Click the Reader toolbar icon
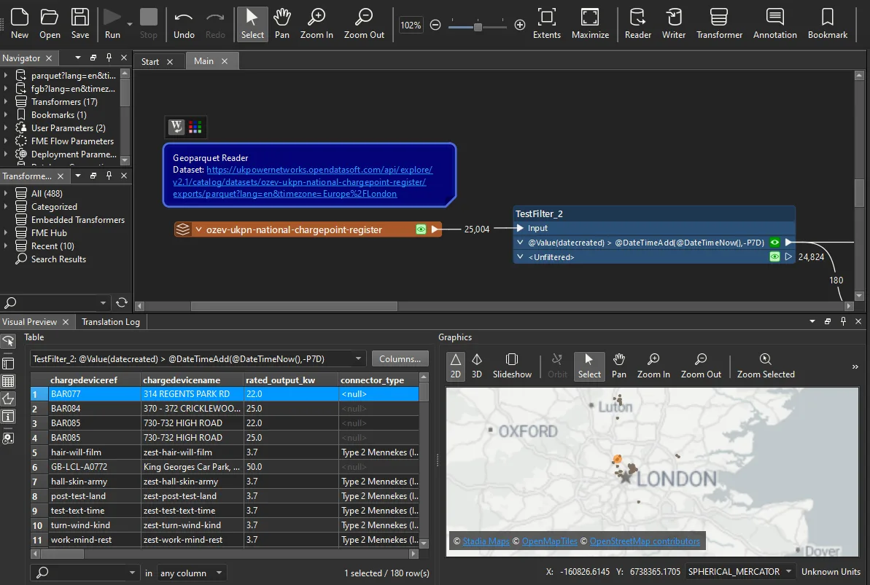The image size is (870, 585). (637, 23)
